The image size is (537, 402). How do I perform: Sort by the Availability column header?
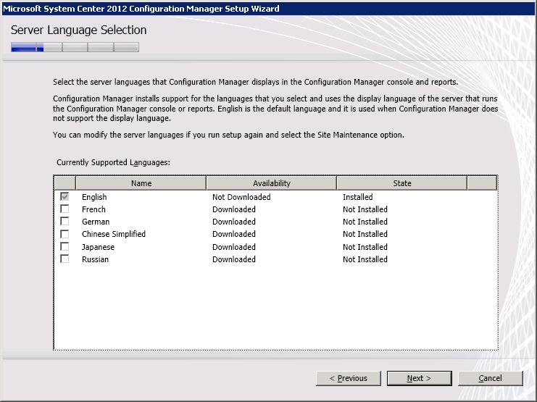point(271,183)
